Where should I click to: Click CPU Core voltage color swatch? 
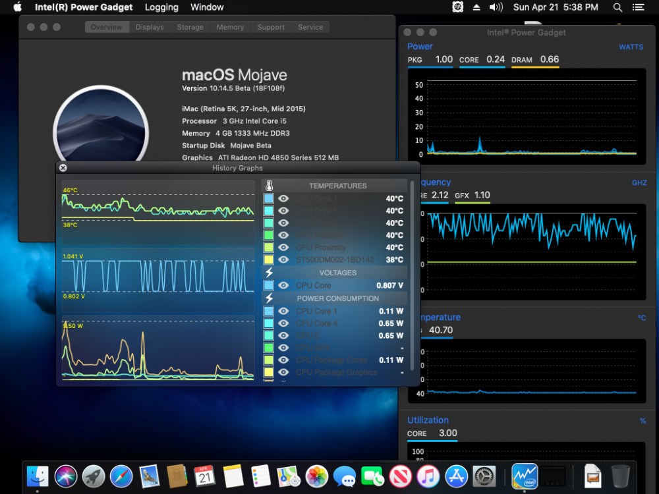pyautogui.click(x=269, y=285)
